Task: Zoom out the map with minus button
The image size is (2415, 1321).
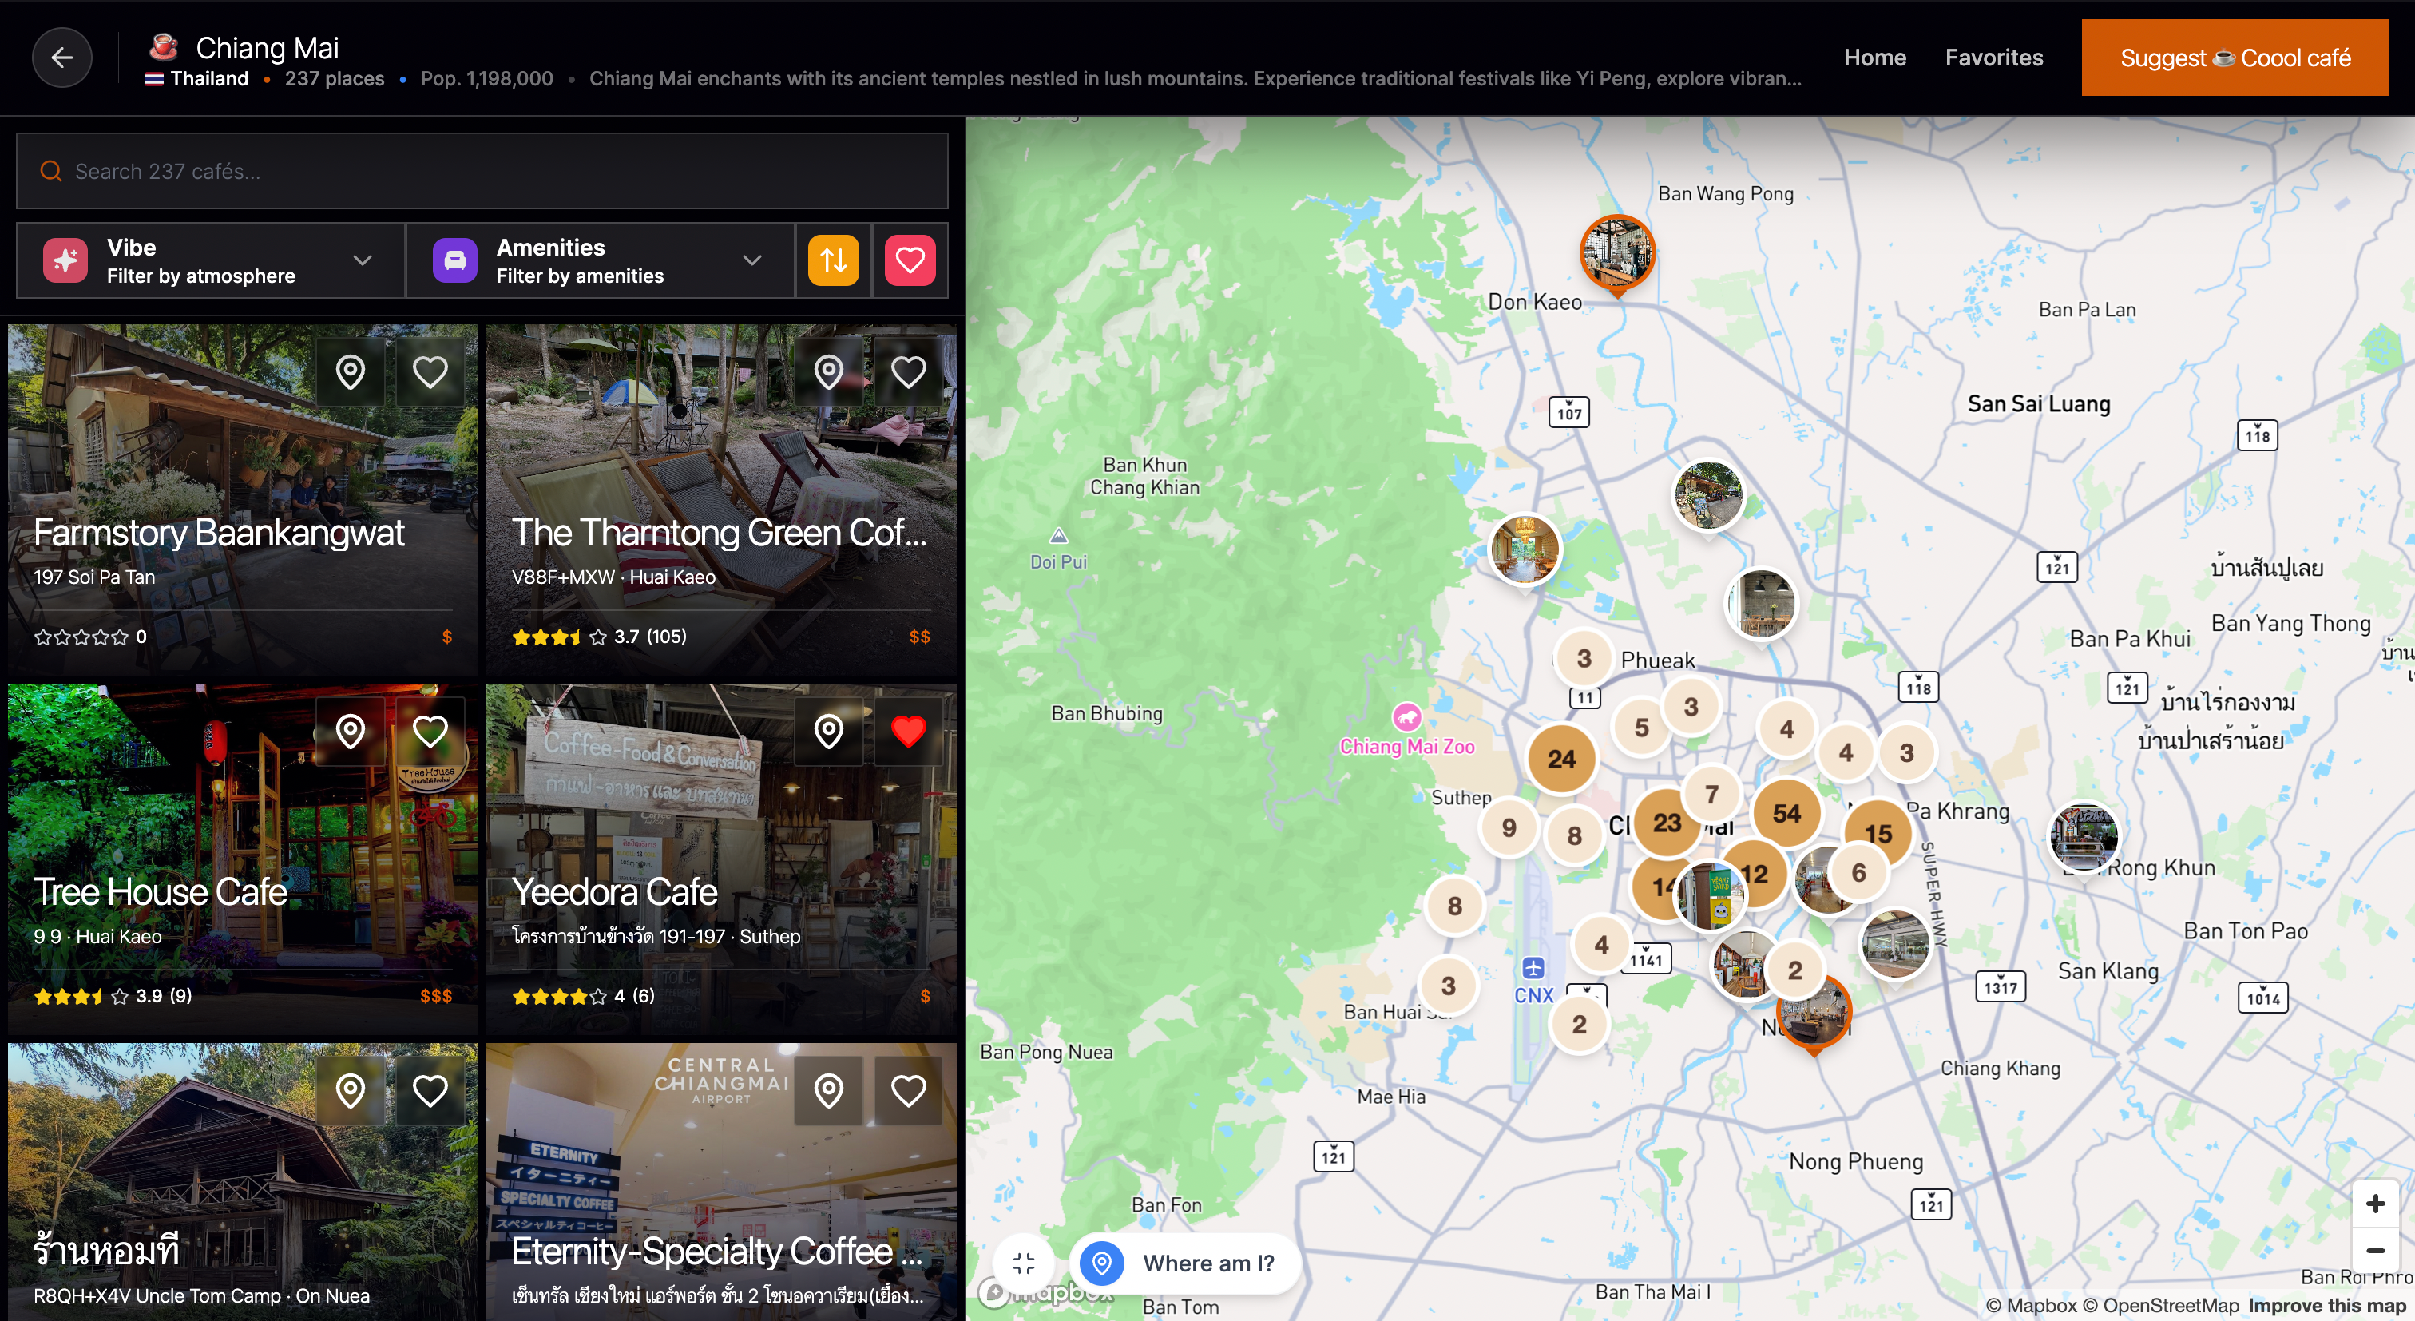Action: coord(2375,1251)
